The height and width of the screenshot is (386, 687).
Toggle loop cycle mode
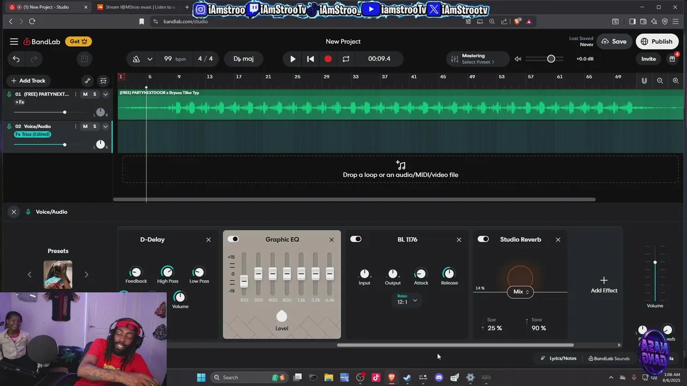[x=346, y=59]
